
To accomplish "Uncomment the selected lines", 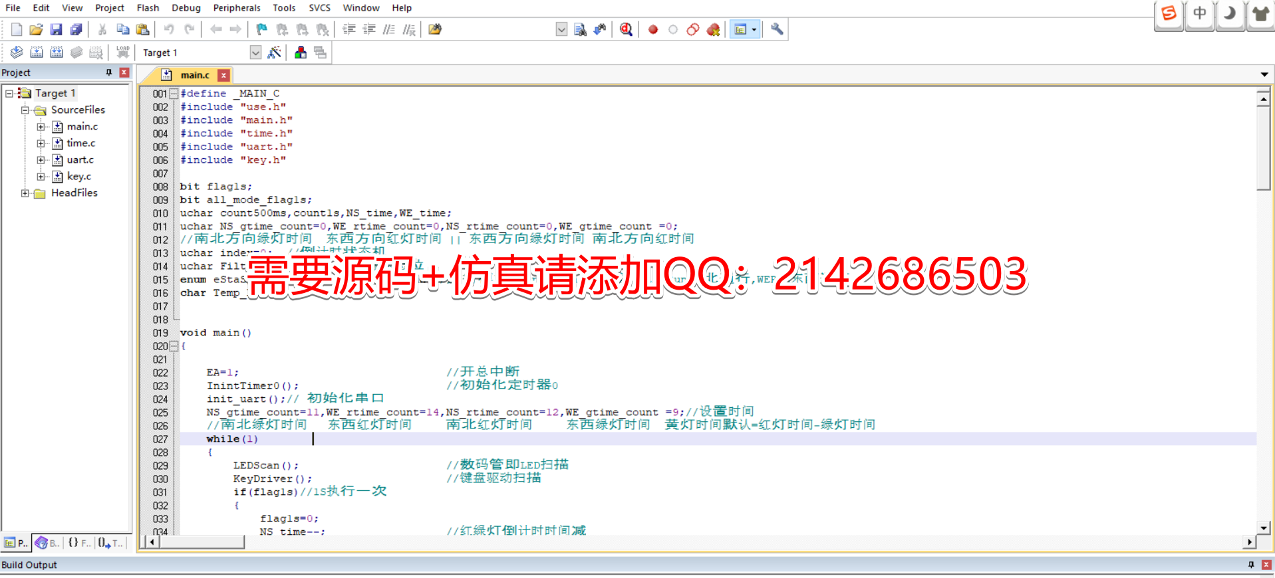I will click(409, 29).
